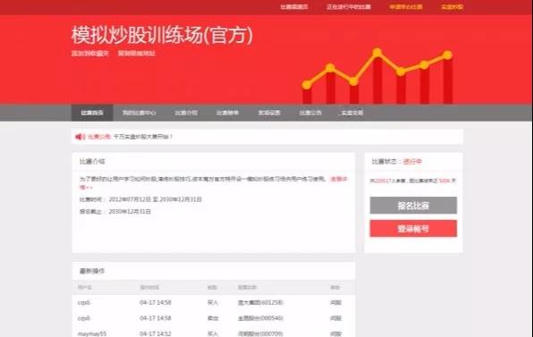Click stock link ending (601258) in the table
533x337 pixels.
260,302
